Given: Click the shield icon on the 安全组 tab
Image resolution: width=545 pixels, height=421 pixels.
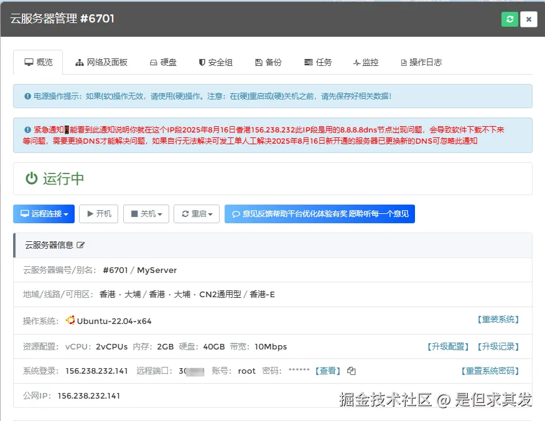Looking at the screenshot, I should click(x=201, y=62).
